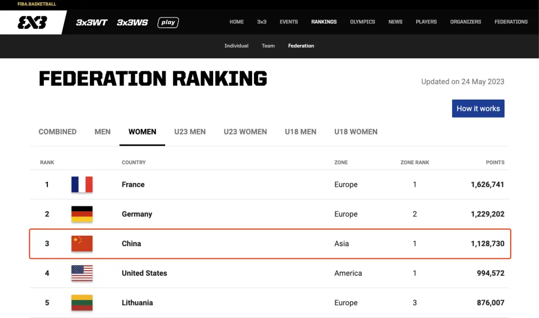Click the FIBA.BASKETBALL top link
The image size is (539, 318).
point(36,4)
